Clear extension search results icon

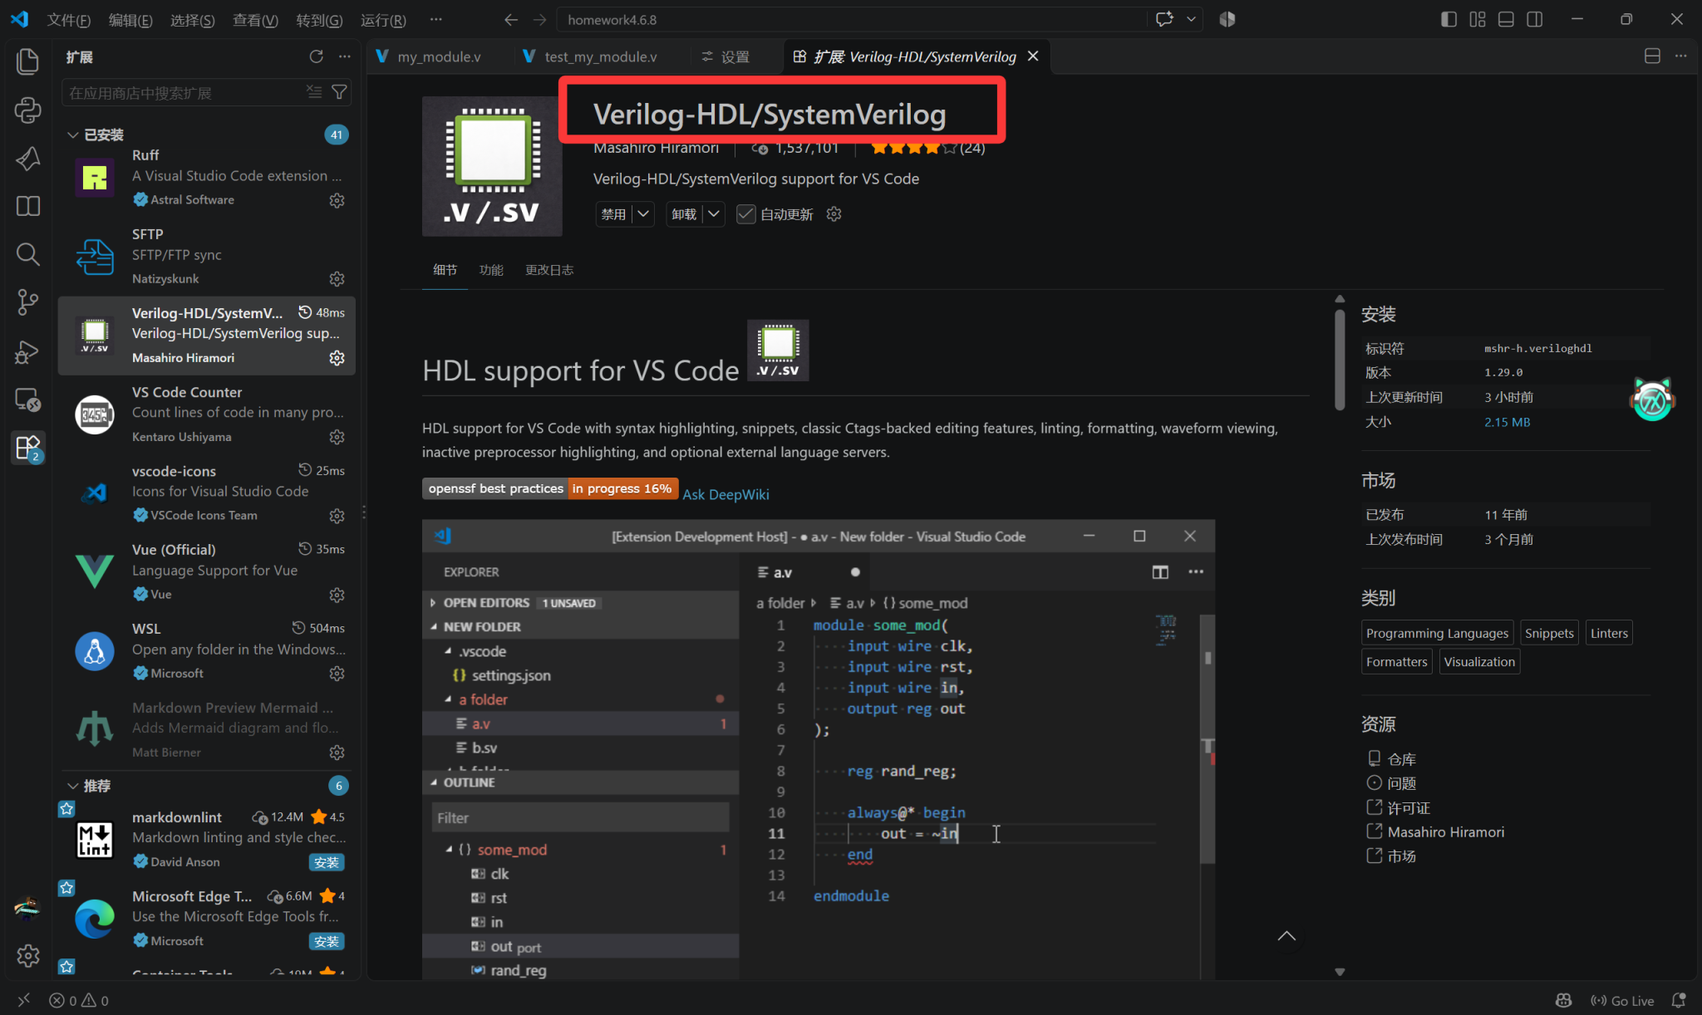(x=314, y=92)
